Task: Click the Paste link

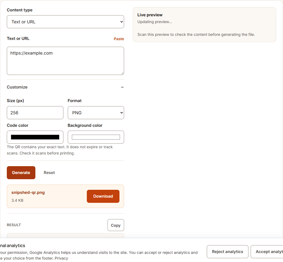Action: [x=119, y=39]
